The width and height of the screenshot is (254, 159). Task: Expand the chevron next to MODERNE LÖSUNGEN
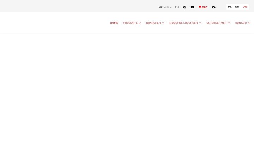(x=200, y=23)
